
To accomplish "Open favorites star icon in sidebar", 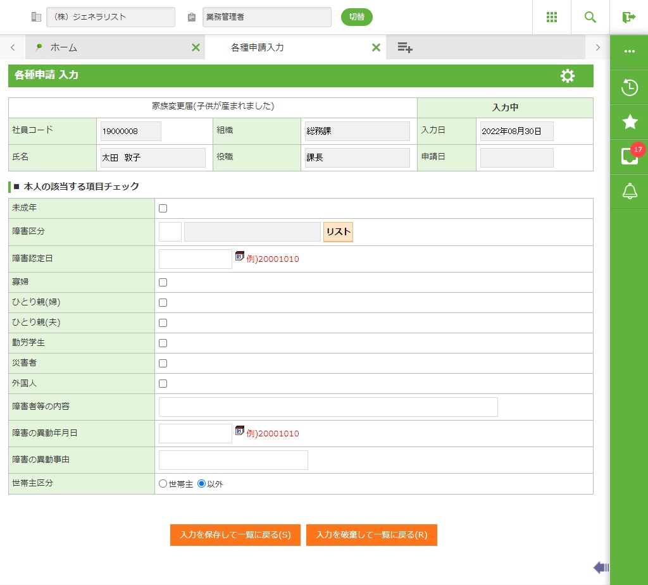I will click(630, 122).
